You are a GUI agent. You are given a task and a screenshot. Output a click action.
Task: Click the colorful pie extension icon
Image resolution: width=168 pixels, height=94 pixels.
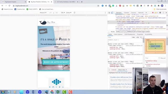pyautogui.click(x=141, y=6)
